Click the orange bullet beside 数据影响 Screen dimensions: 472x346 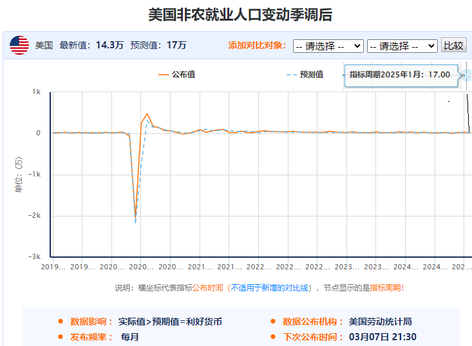coord(60,322)
